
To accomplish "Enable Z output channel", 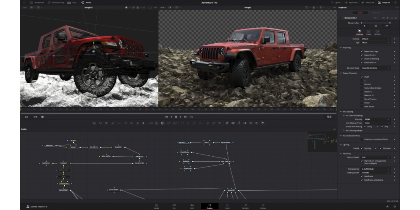I will 362,81.
